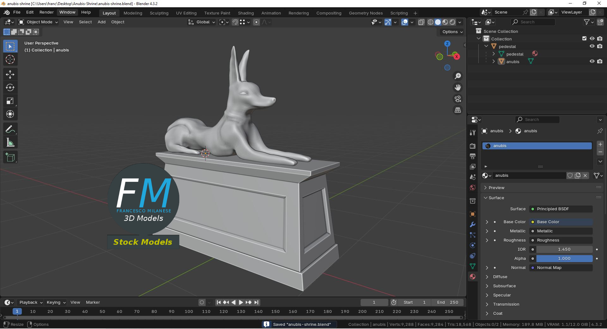This screenshot has width=607, height=329.
Task: Click the viewport zoom magnifier icon
Action: (x=458, y=76)
